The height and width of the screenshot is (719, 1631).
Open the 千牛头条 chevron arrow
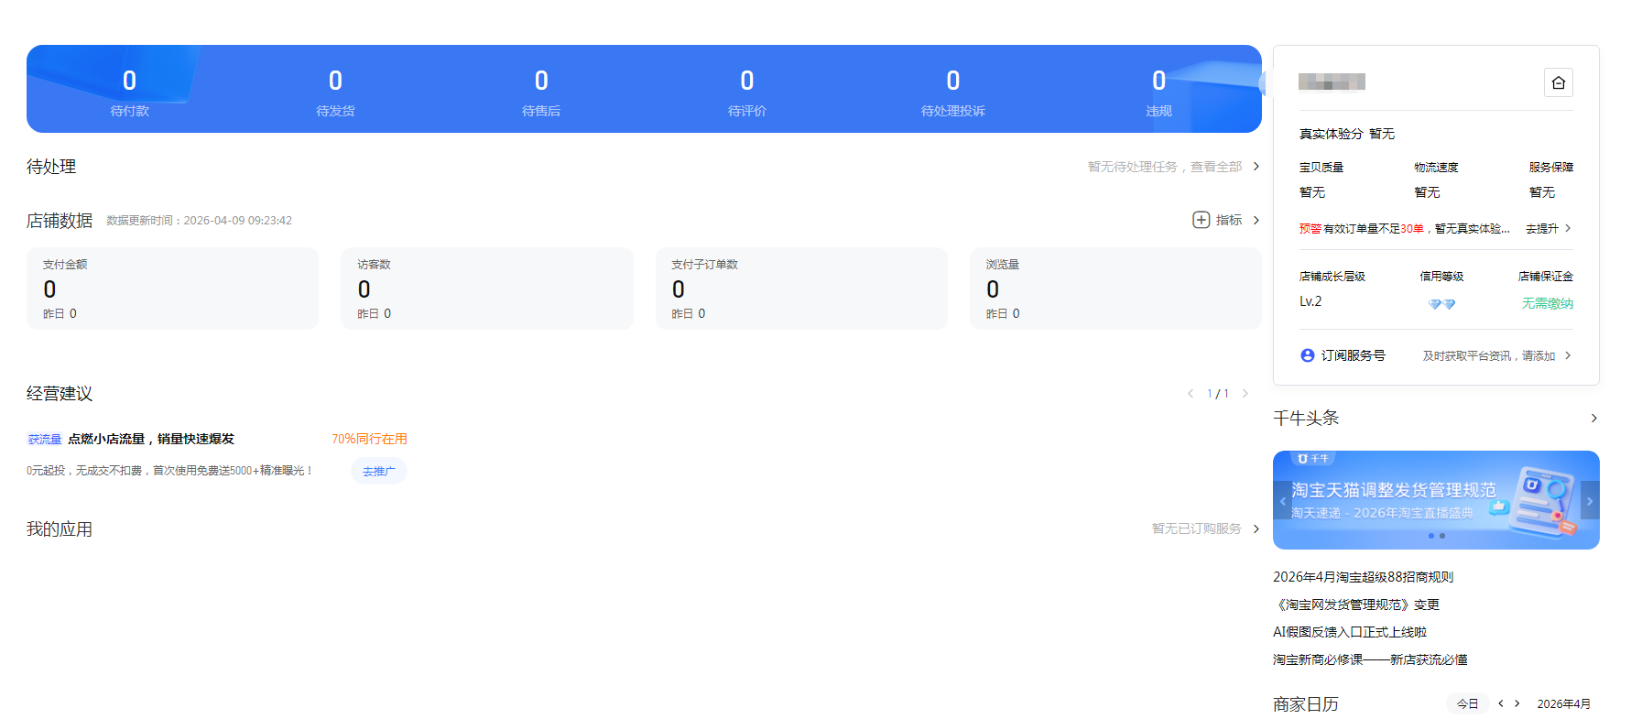tap(1593, 418)
